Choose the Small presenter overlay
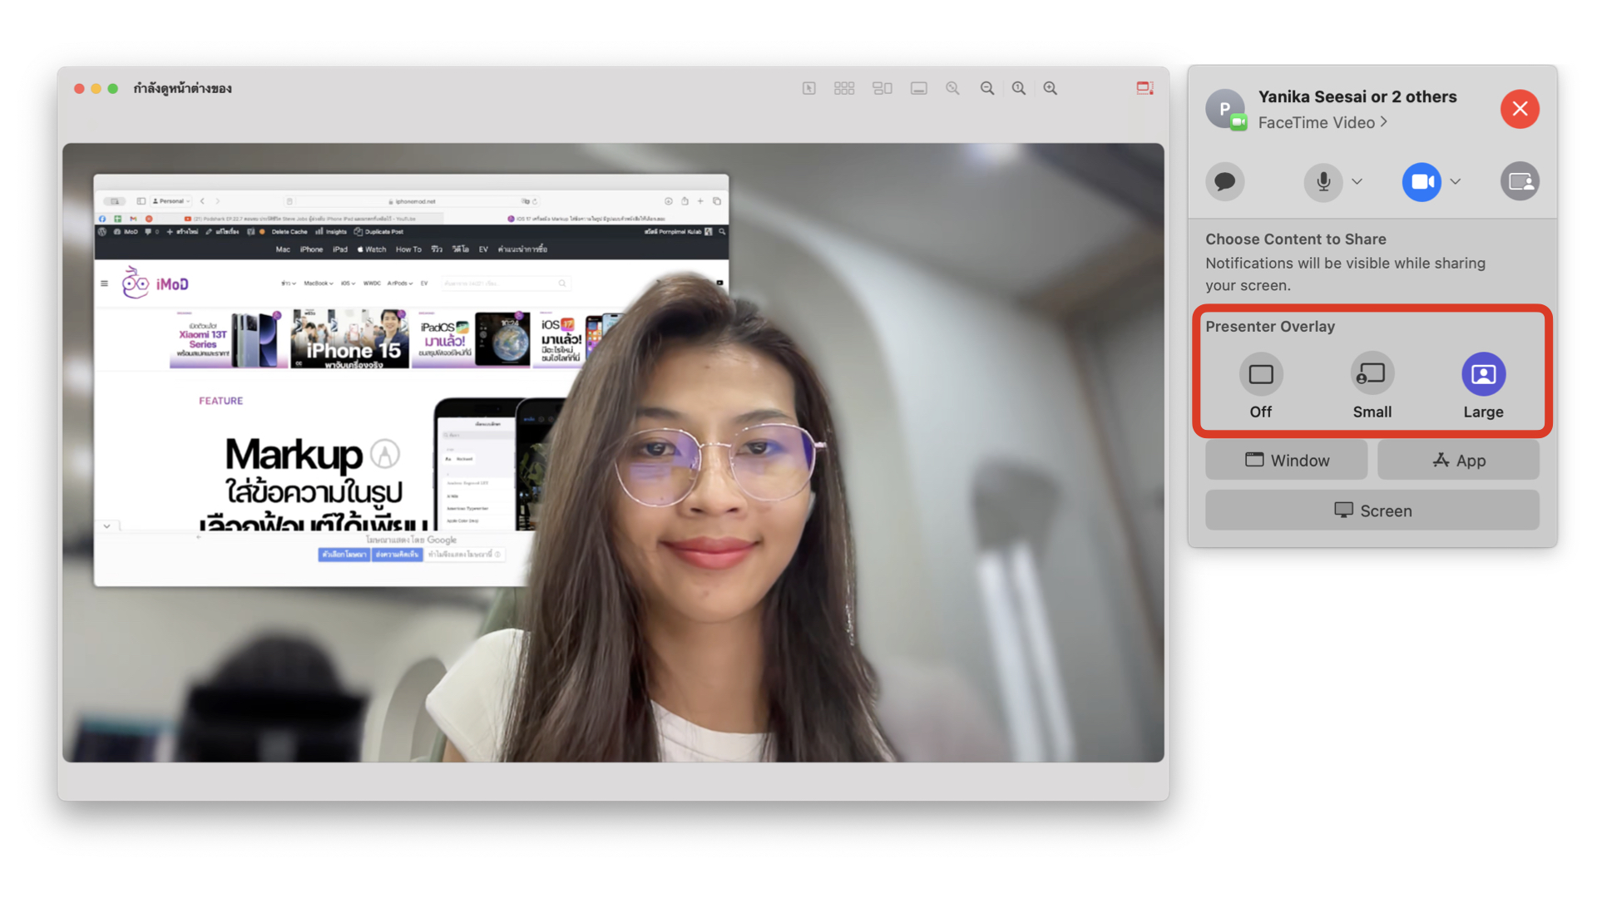Image resolution: width=1597 pixels, height=898 pixels. tap(1372, 375)
